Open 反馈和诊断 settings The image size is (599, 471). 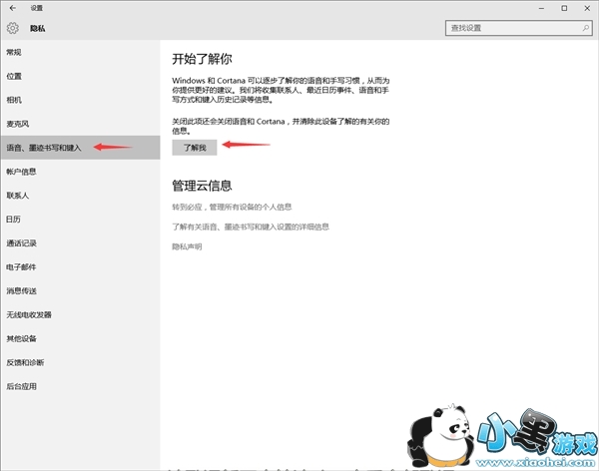24,362
